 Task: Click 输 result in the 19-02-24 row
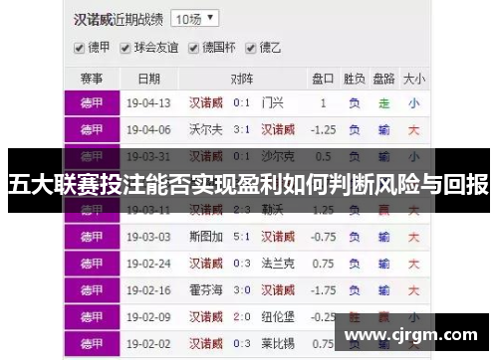384,264
